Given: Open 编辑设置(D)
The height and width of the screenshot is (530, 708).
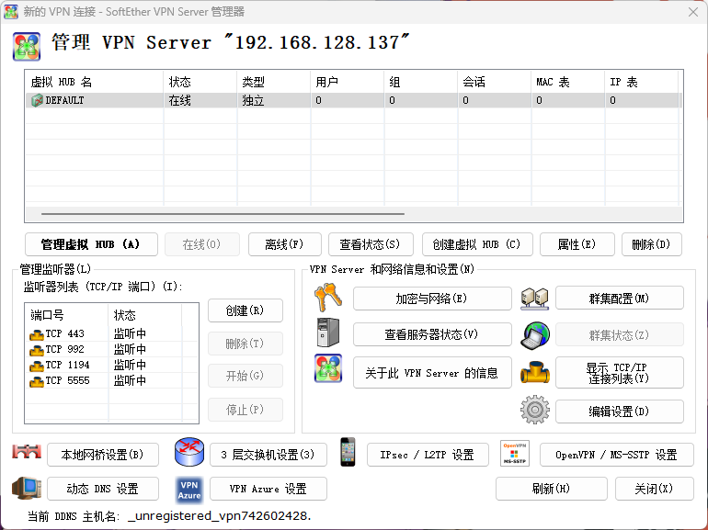Looking at the screenshot, I should point(620,412).
